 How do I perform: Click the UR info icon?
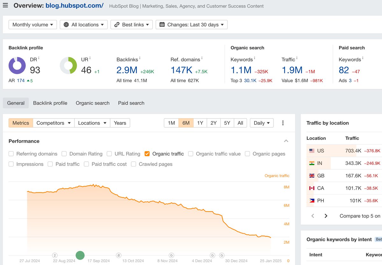pyautogui.click(x=90, y=58)
